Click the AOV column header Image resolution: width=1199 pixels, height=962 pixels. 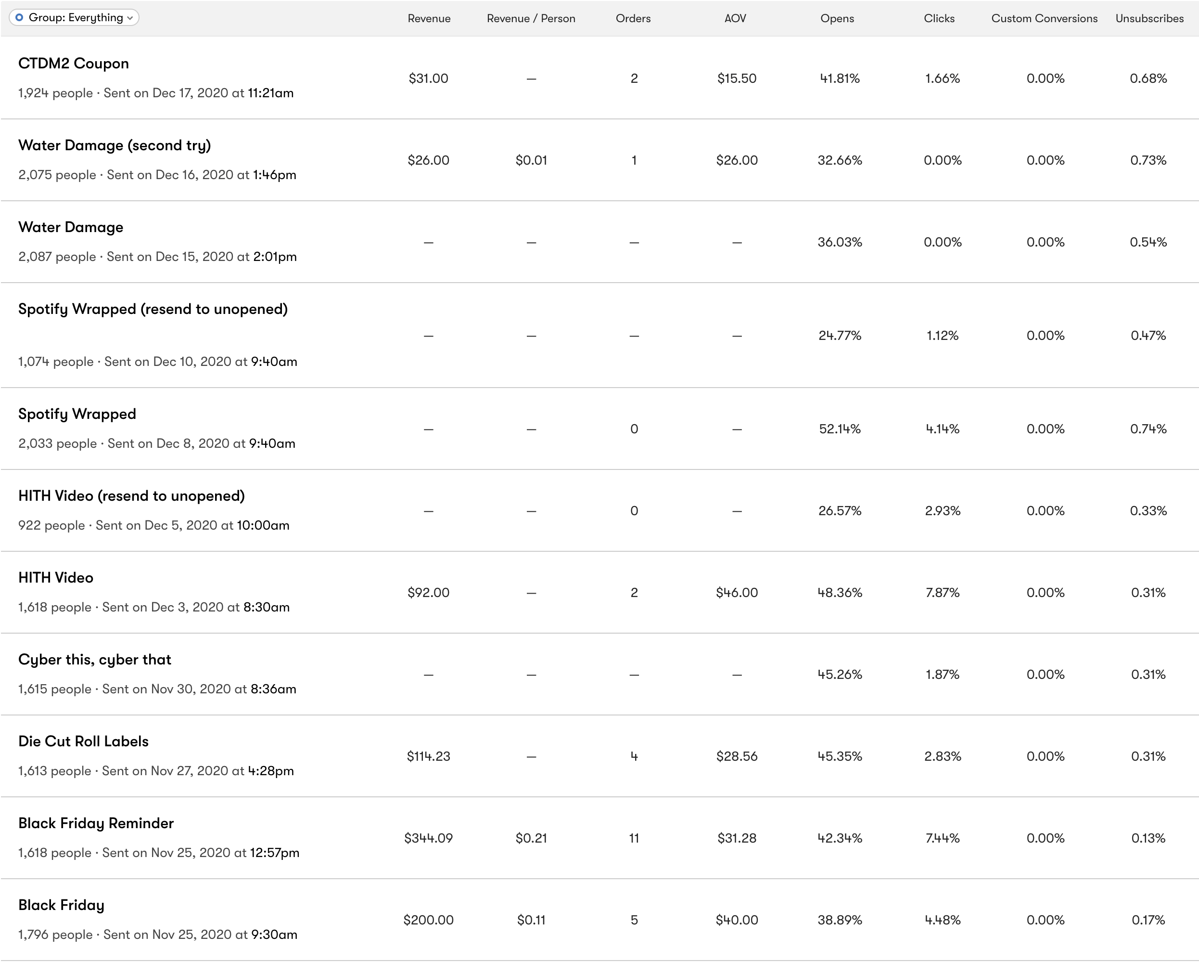coord(735,18)
